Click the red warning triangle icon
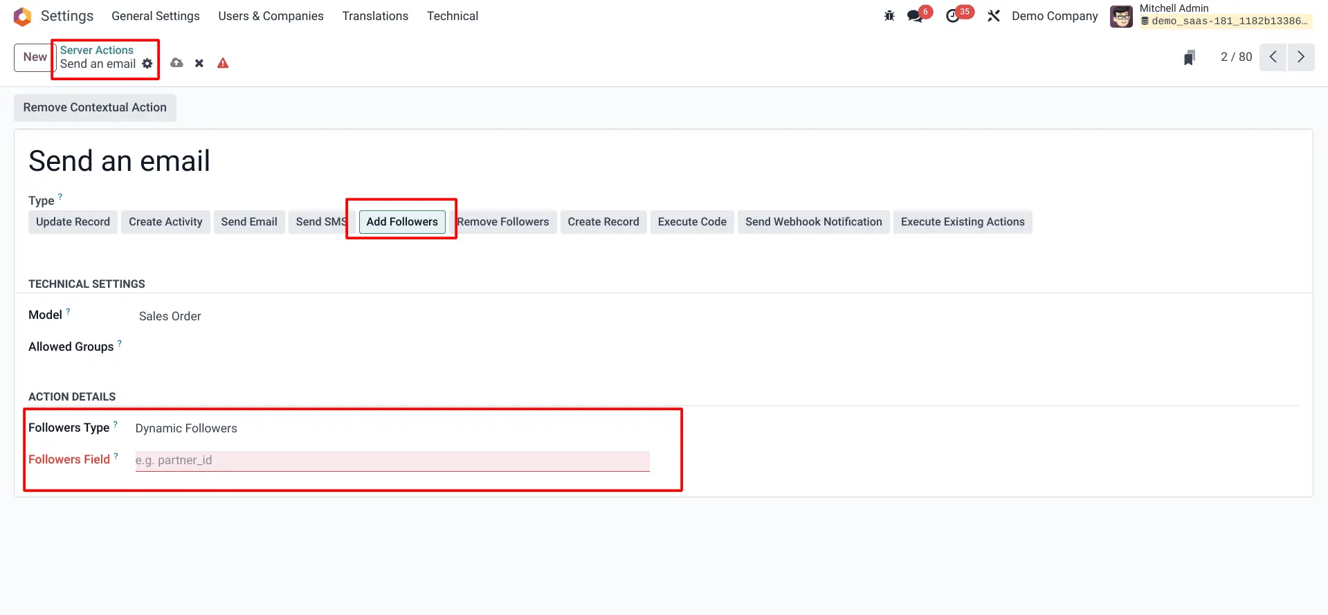This screenshot has width=1328, height=615. tap(223, 63)
